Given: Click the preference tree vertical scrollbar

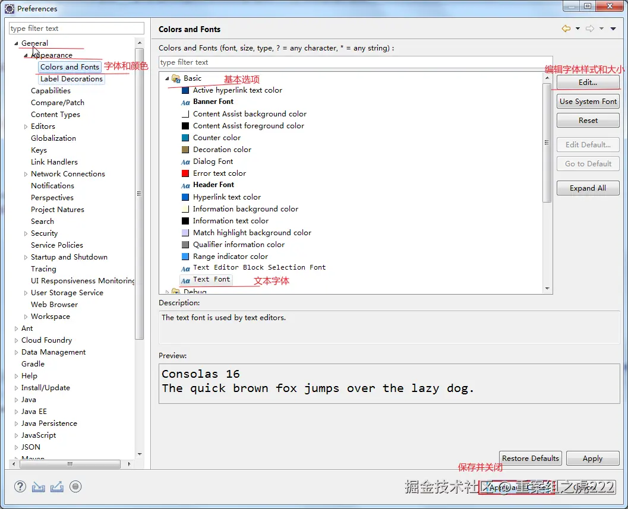Looking at the screenshot, I should coord(140,194).
